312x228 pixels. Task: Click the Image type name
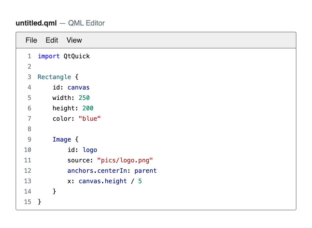click(62, 140)
